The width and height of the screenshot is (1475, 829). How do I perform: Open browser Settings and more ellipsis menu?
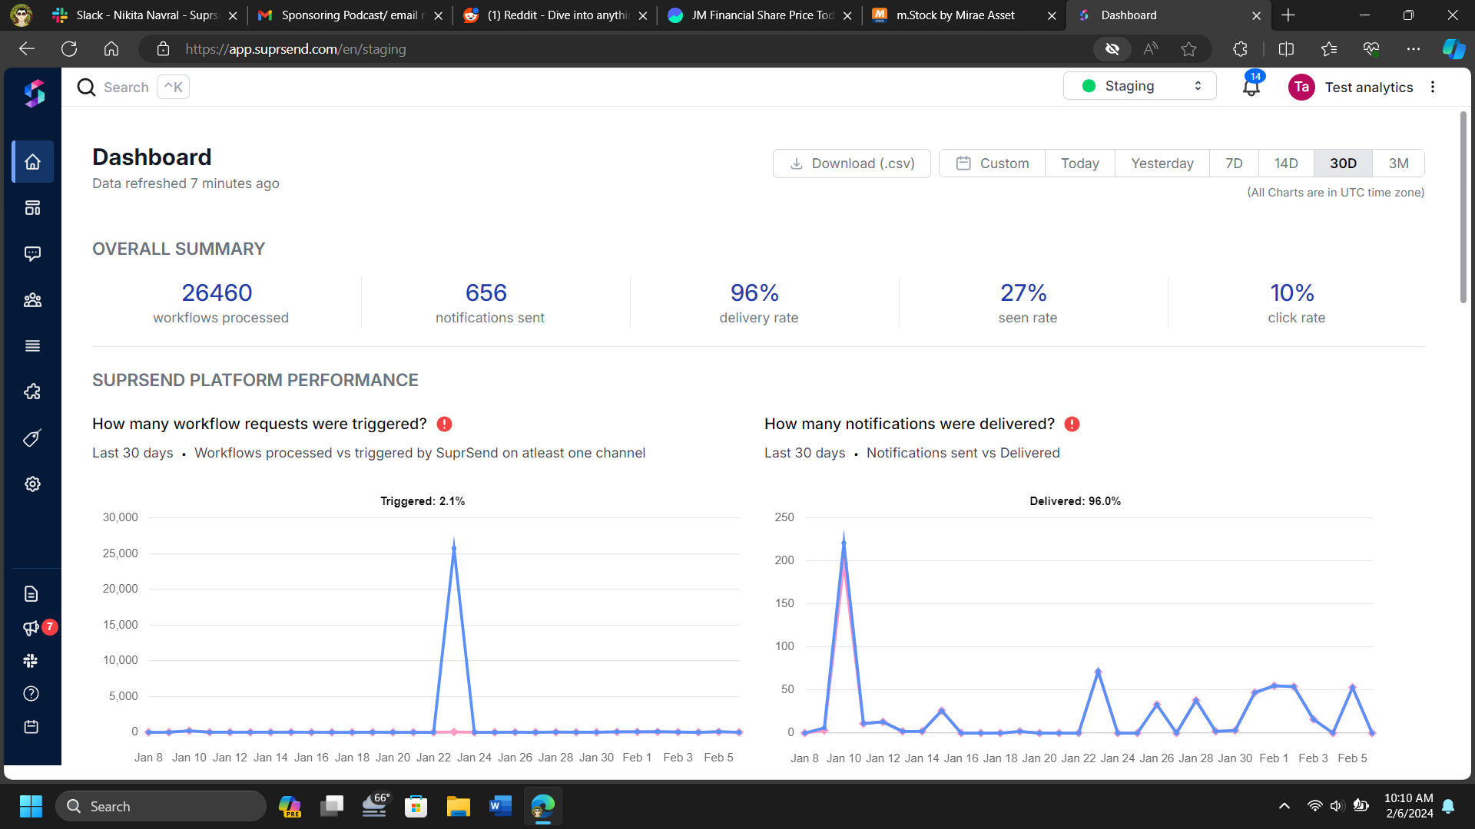pos(1413,49)
